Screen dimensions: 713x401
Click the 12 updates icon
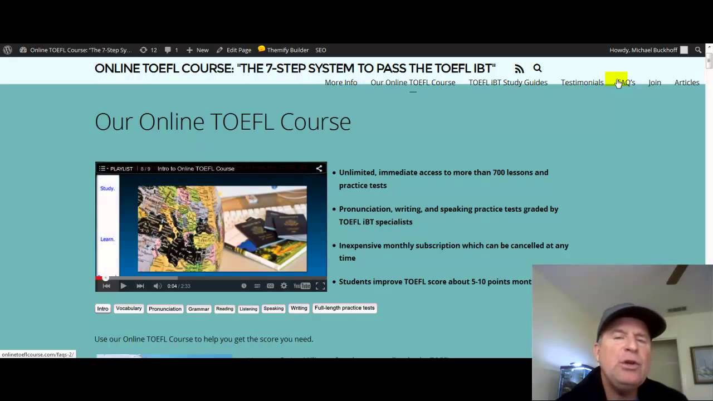pos(148,50)
